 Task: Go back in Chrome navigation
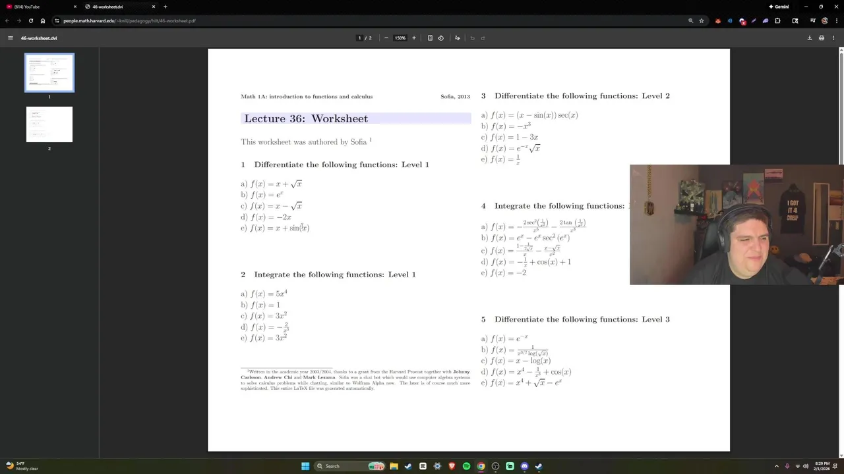[7, 20]
